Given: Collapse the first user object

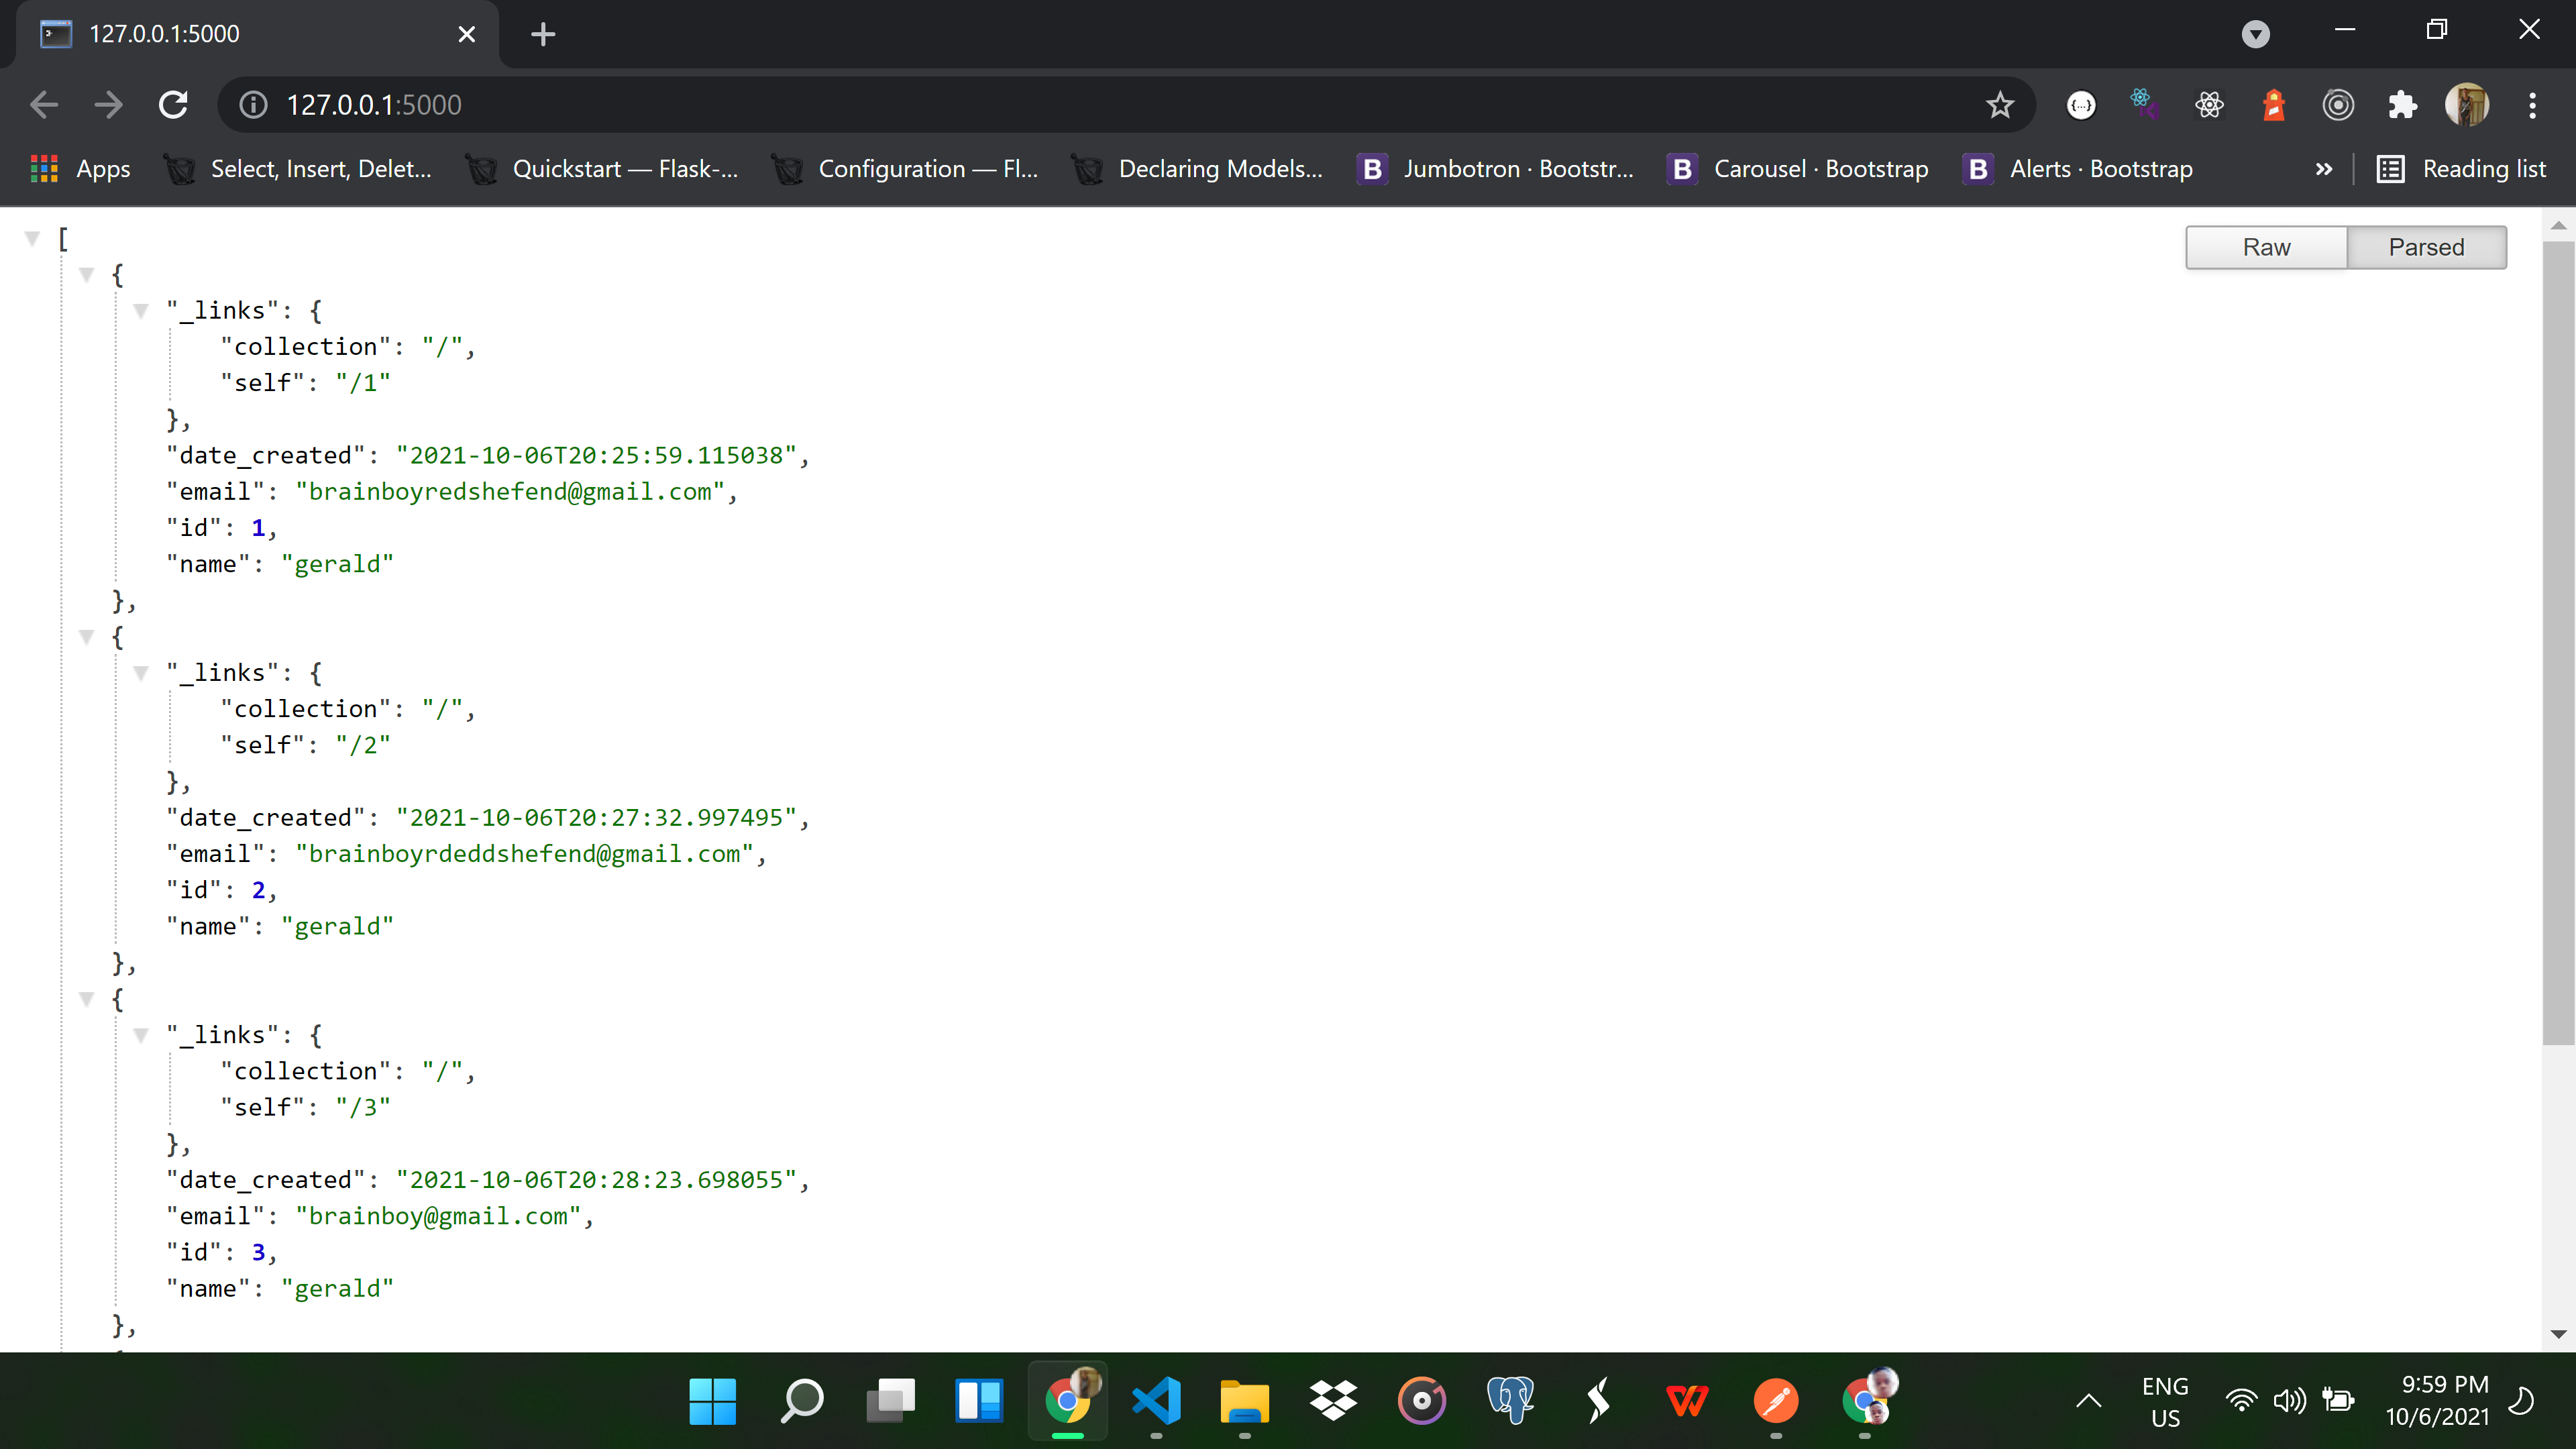Looking at the screenshot, I should pyautogui.click(x=87, y=275).
